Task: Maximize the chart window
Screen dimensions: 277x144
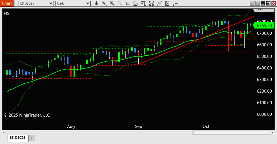Action: 268,3
